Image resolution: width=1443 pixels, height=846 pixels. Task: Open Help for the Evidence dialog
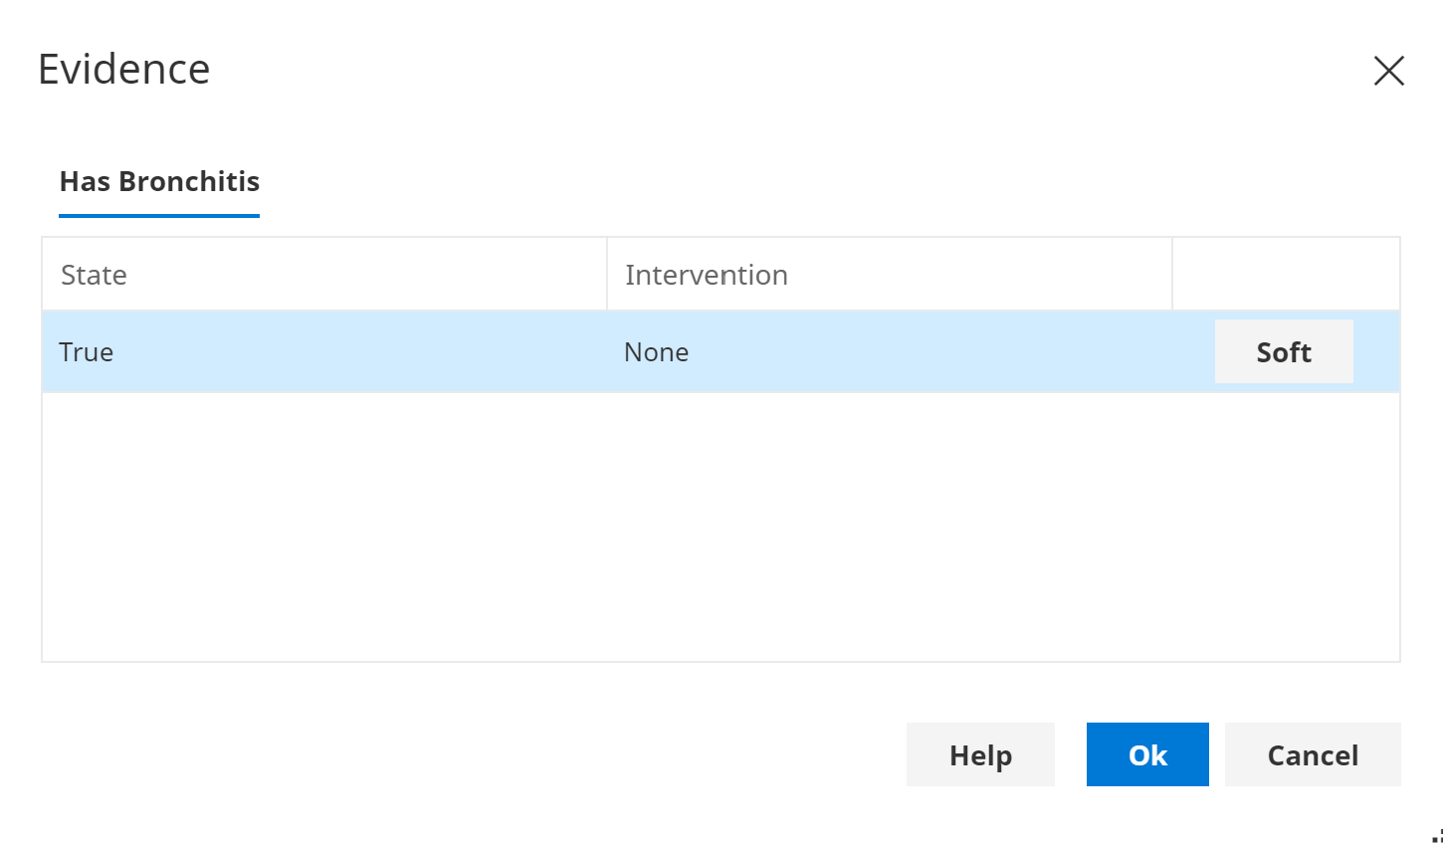tap(979, 755)
